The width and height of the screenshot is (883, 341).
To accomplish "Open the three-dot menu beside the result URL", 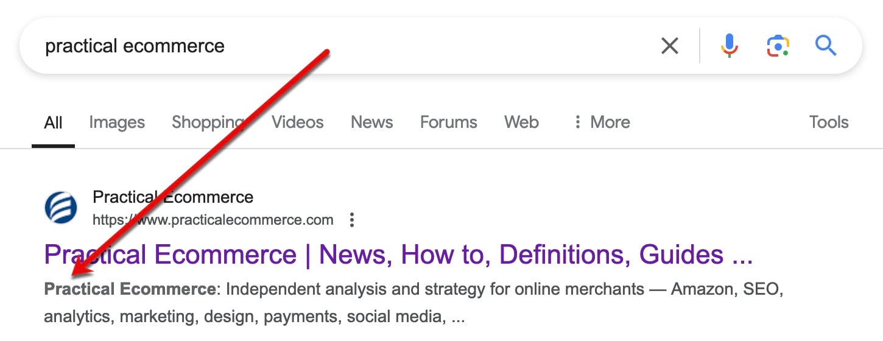I will click(351, 220).
